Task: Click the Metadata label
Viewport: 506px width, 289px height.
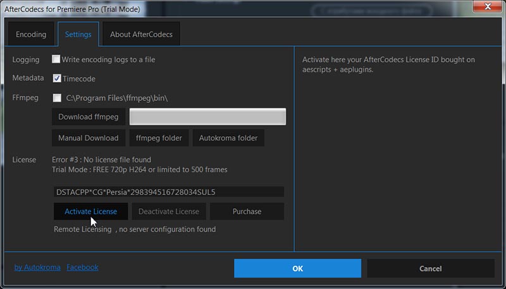Action: click(x=28, y=78)
